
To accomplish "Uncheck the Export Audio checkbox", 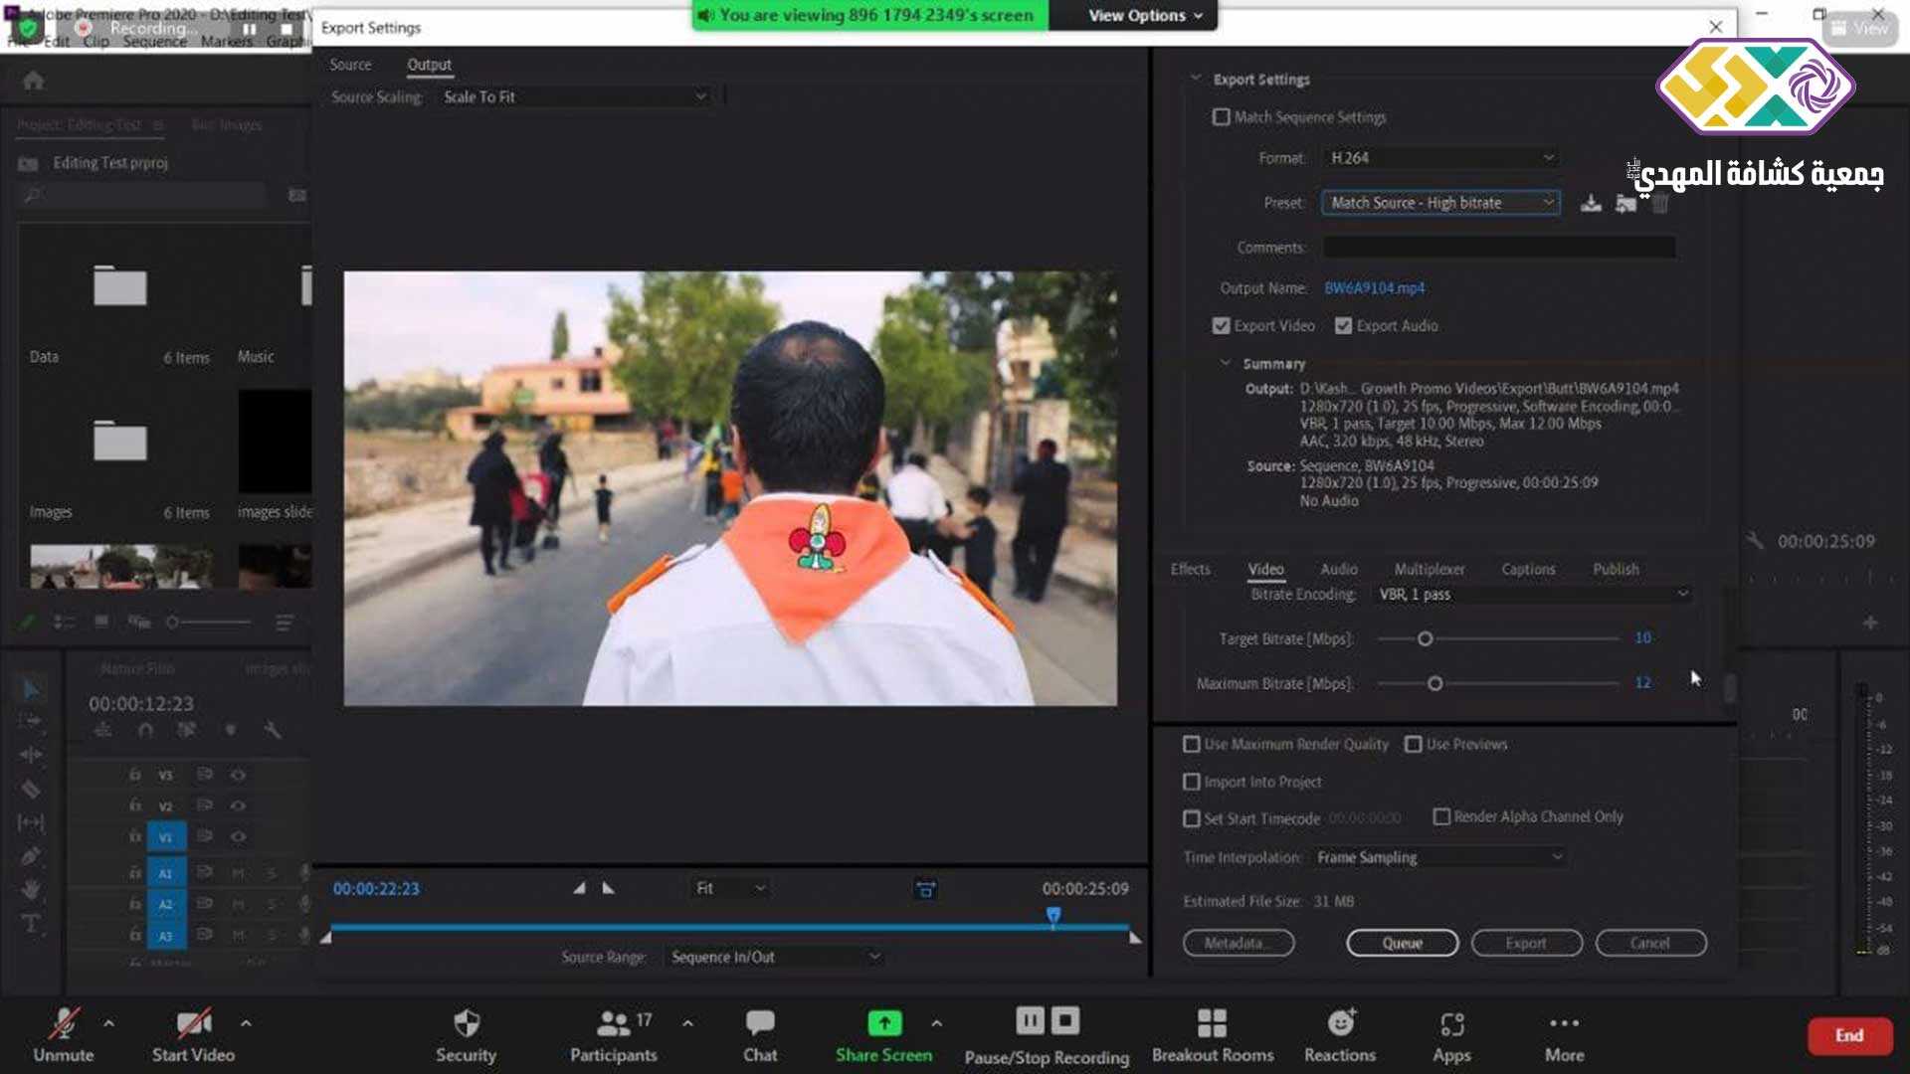I will click(x=1343, y=326).
